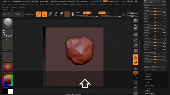Click QuickSave
Screen dimensions: 170x95
point(84,2)
